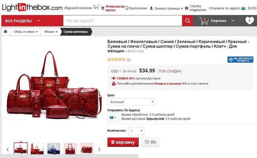The height and width of the screenshot is (158, 257).
Task: Click the В корзину button
Action: pyautogui.click(x=123, y=142)
